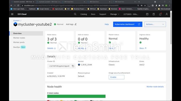
Task: Bookmark this page with the star icon
Action: [x=145, y=6]
